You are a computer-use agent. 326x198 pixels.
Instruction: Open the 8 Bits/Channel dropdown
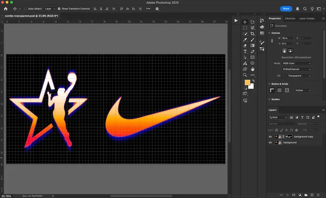click(297, 69)
